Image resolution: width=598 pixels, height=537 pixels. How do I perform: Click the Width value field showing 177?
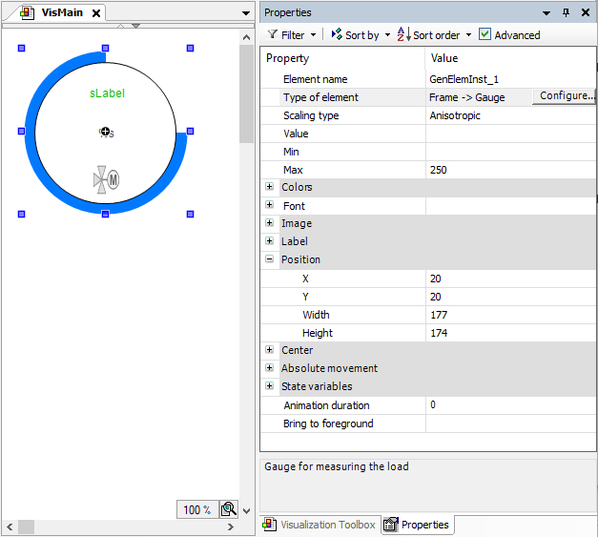[511, 315]
